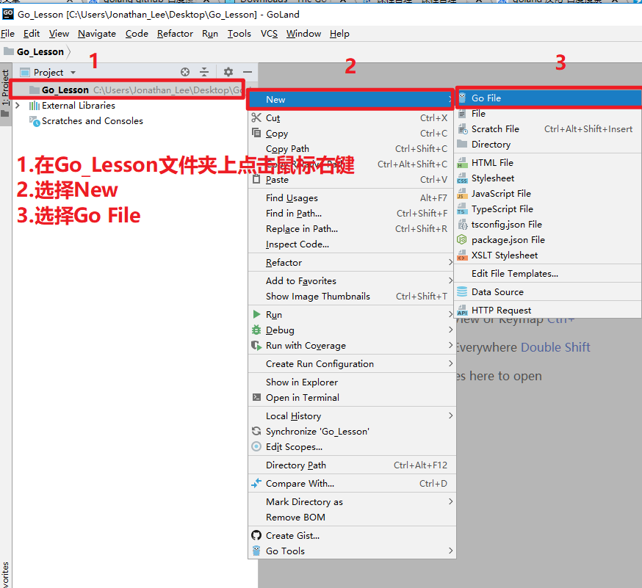Open the Tools menu
The height and width of the screenshot is (588, 642).
(x=239, y=34)
